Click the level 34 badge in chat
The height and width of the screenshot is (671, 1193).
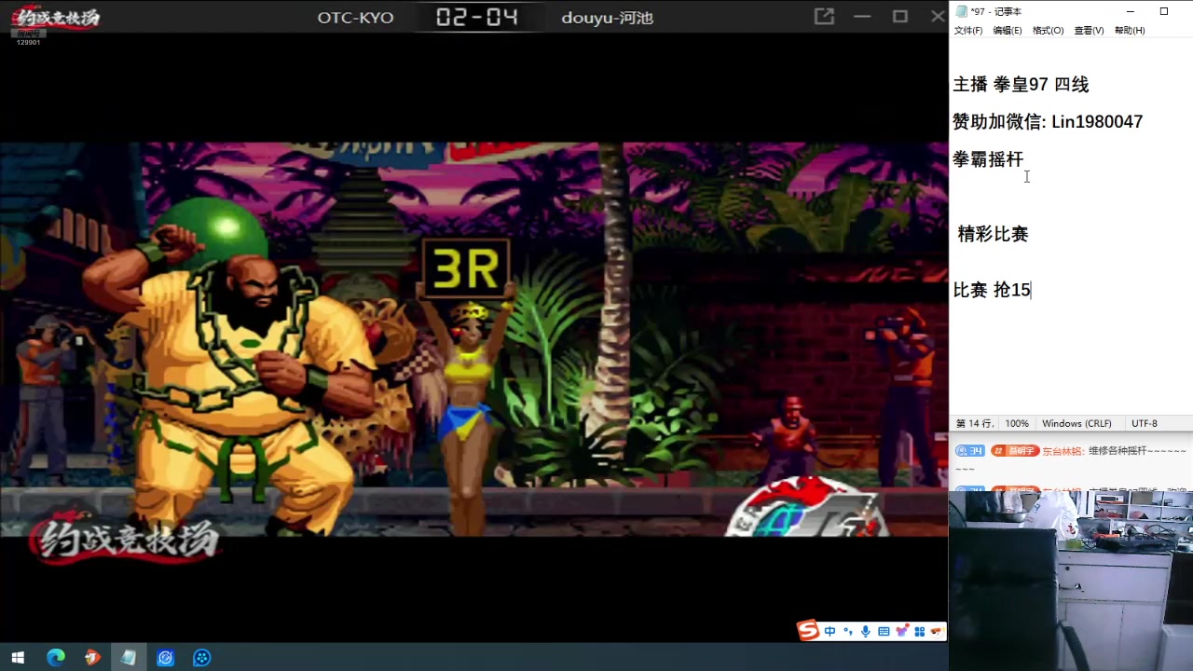pos(970,451)
